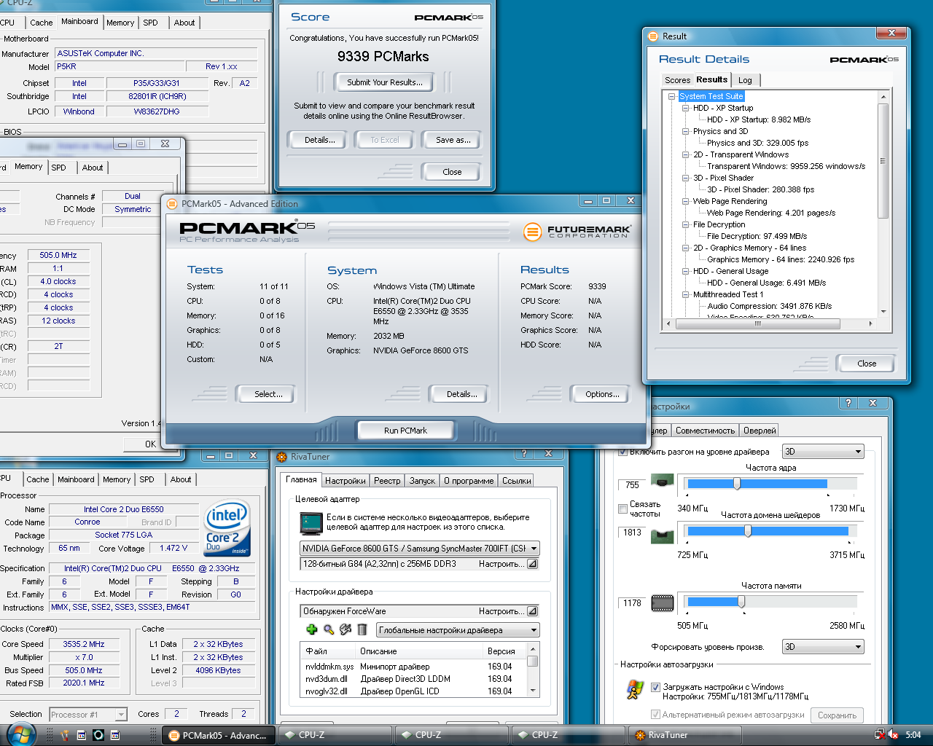Click the PCMark05 - Advanc... taskbar button
Image resolution: width=933 pixels, height=746 pixels.
(219, 735)
